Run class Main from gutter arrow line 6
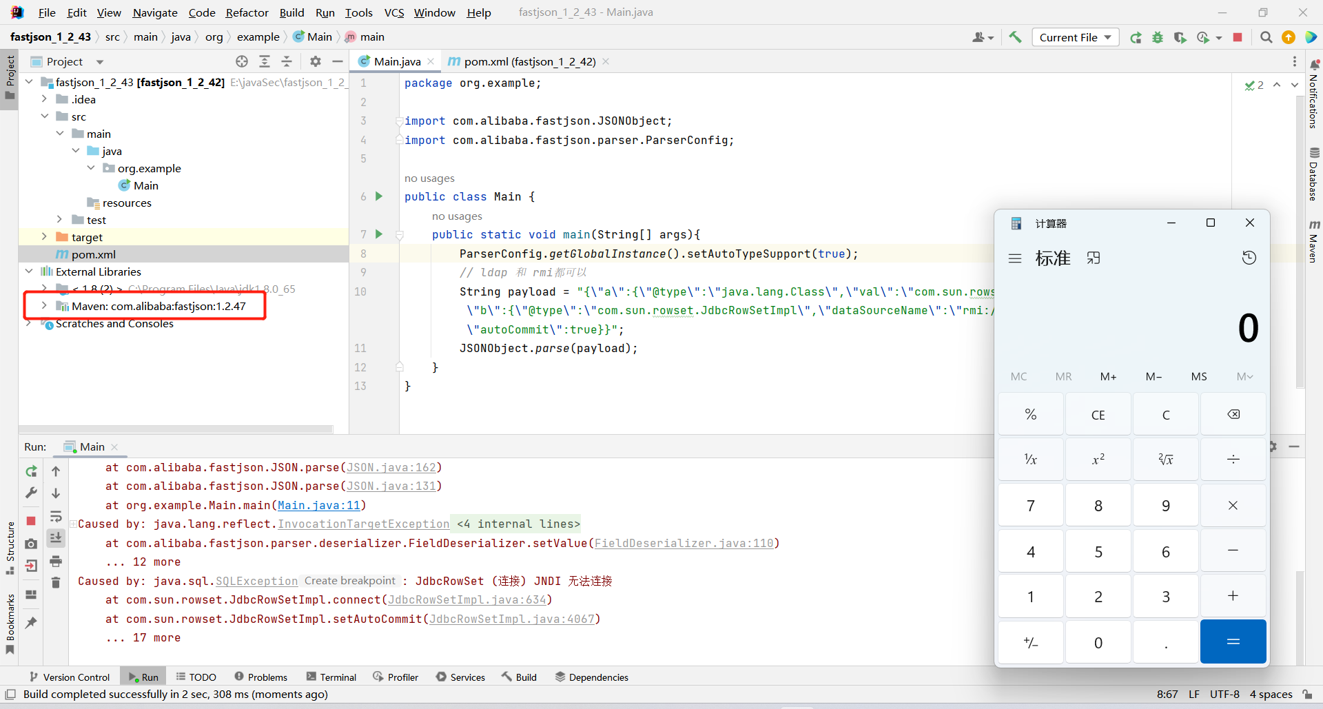 [378, 196]
